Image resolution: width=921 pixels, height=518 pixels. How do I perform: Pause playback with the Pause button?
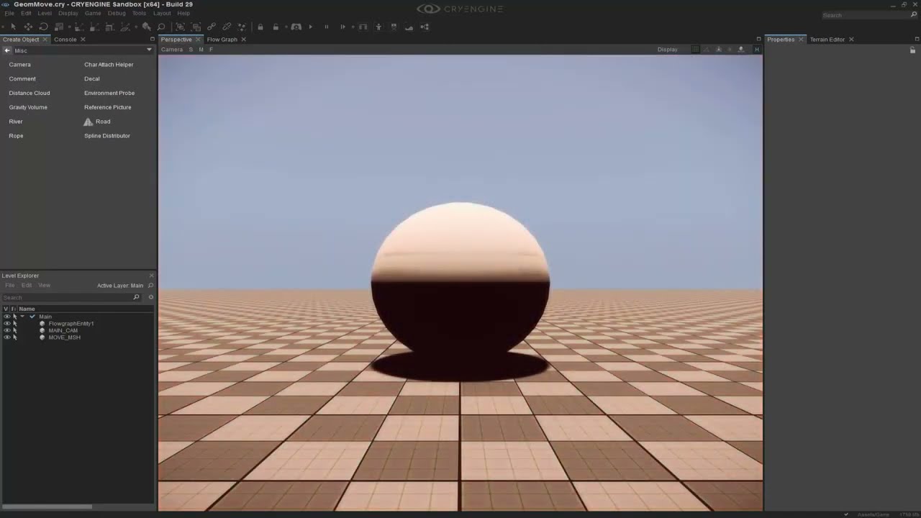click(x=326, y=27)
